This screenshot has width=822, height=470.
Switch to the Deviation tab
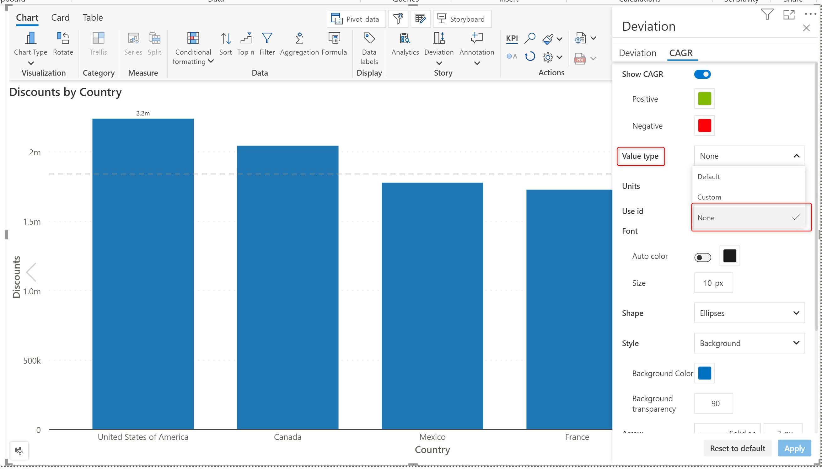pyautogui.click(x=637, y=53)
